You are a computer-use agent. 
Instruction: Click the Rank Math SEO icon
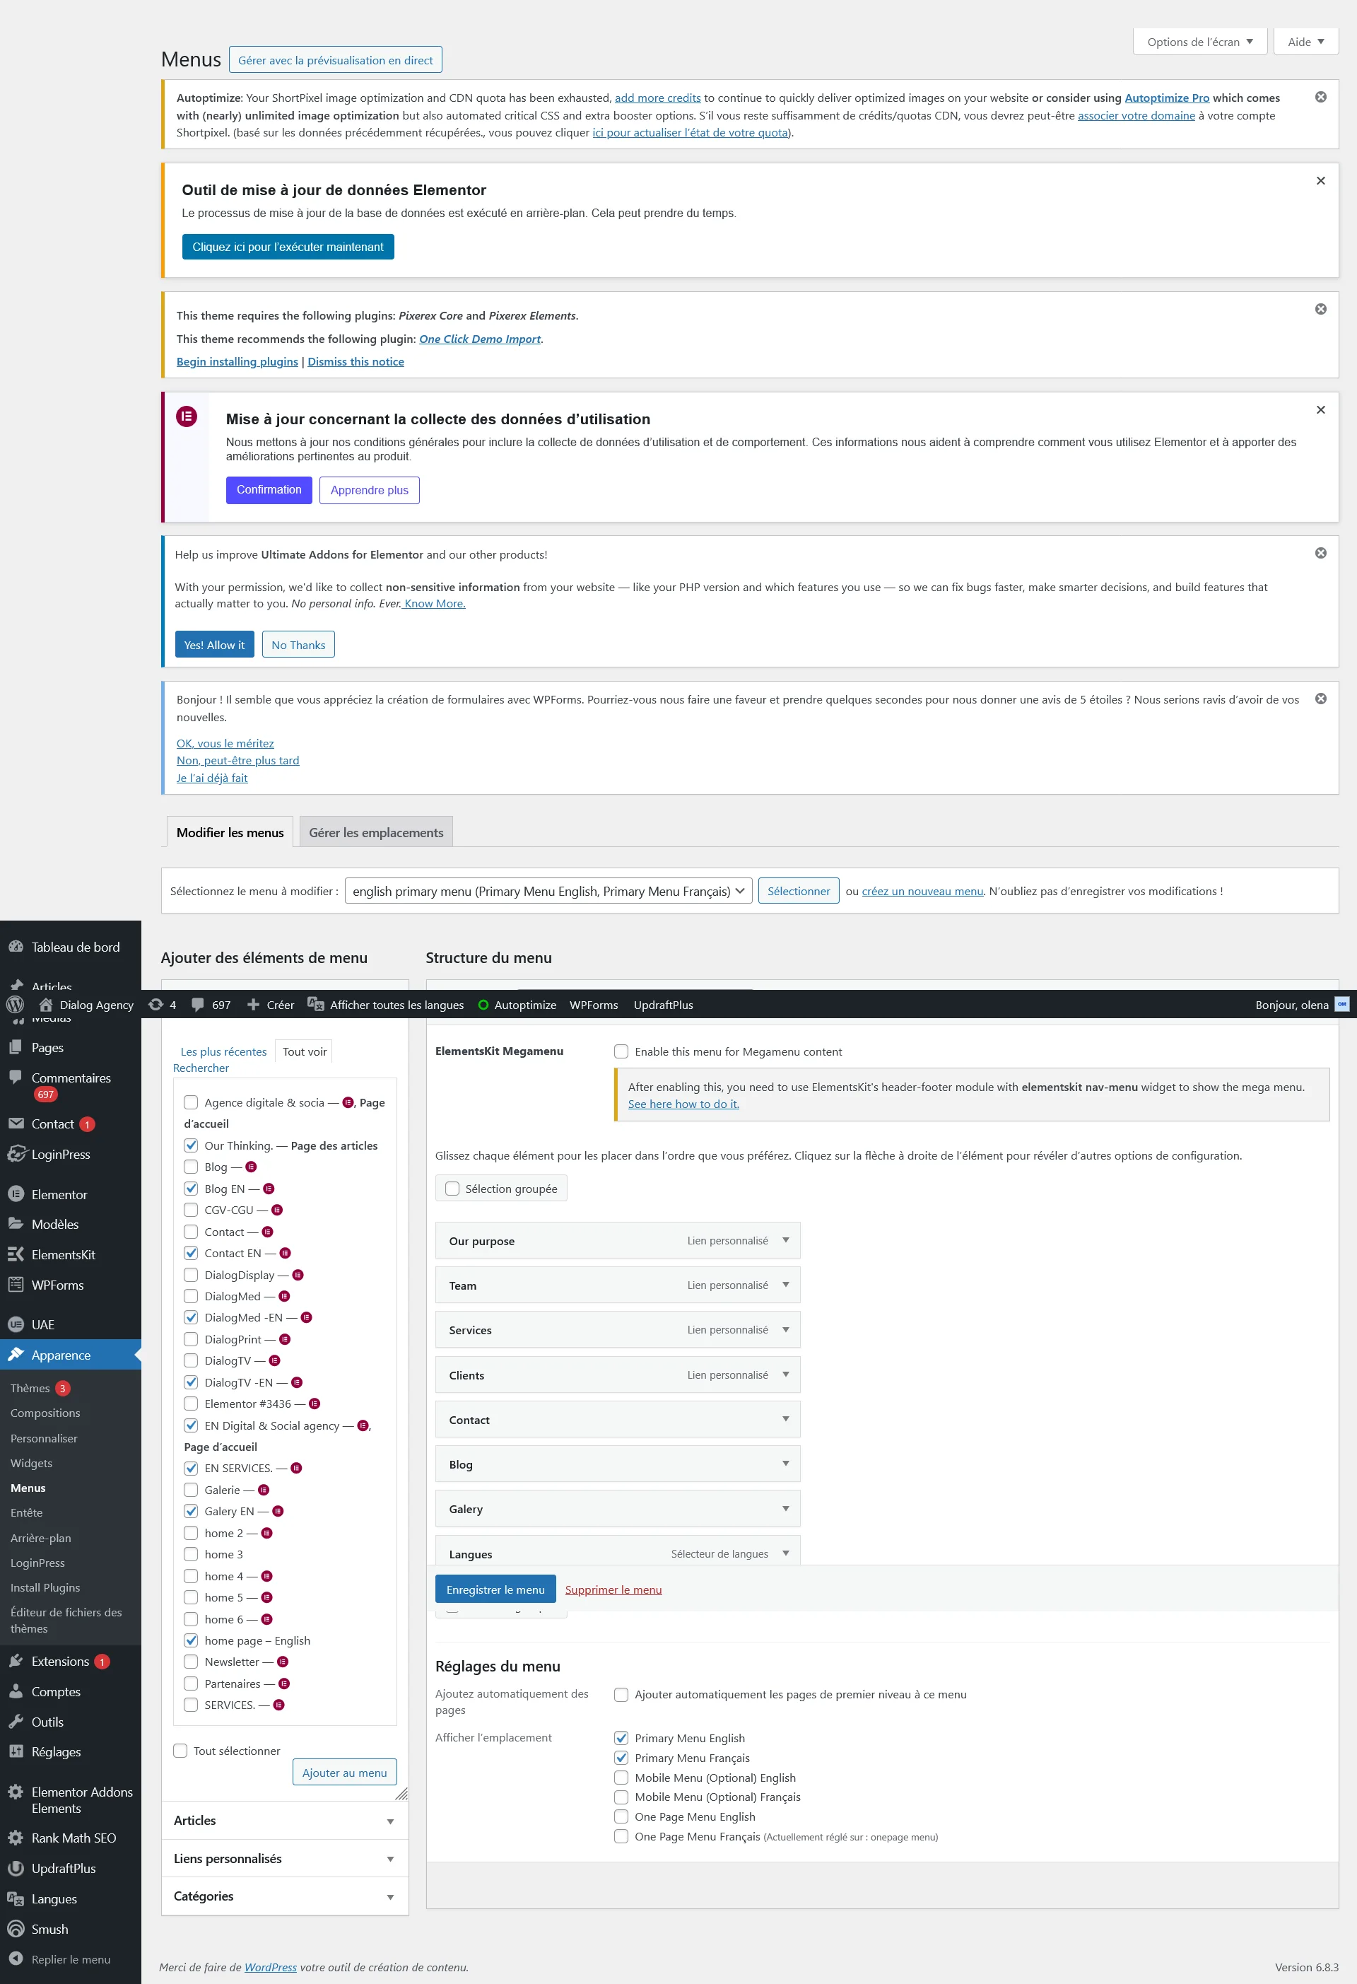[x=16, y=1838]
